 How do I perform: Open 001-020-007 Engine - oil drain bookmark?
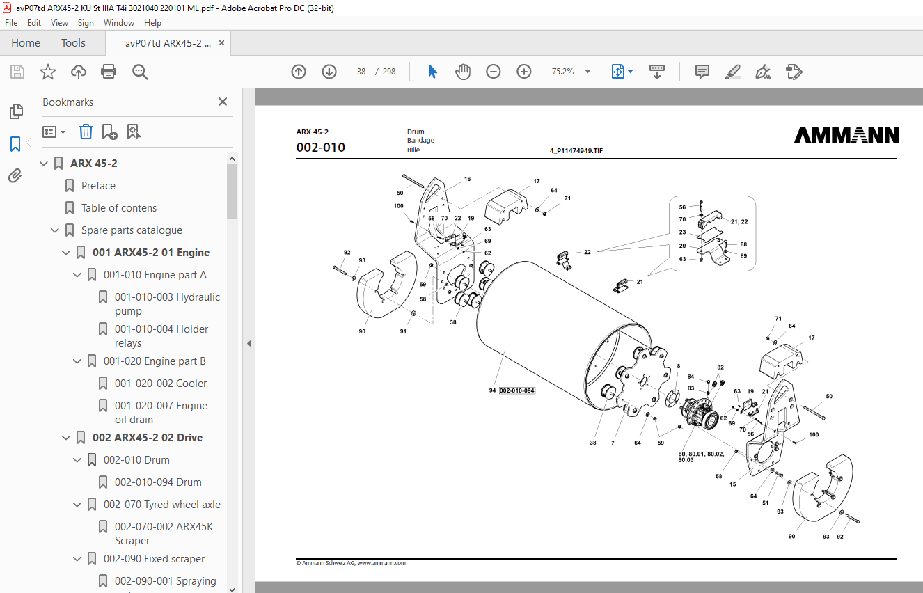coord(164,413)
